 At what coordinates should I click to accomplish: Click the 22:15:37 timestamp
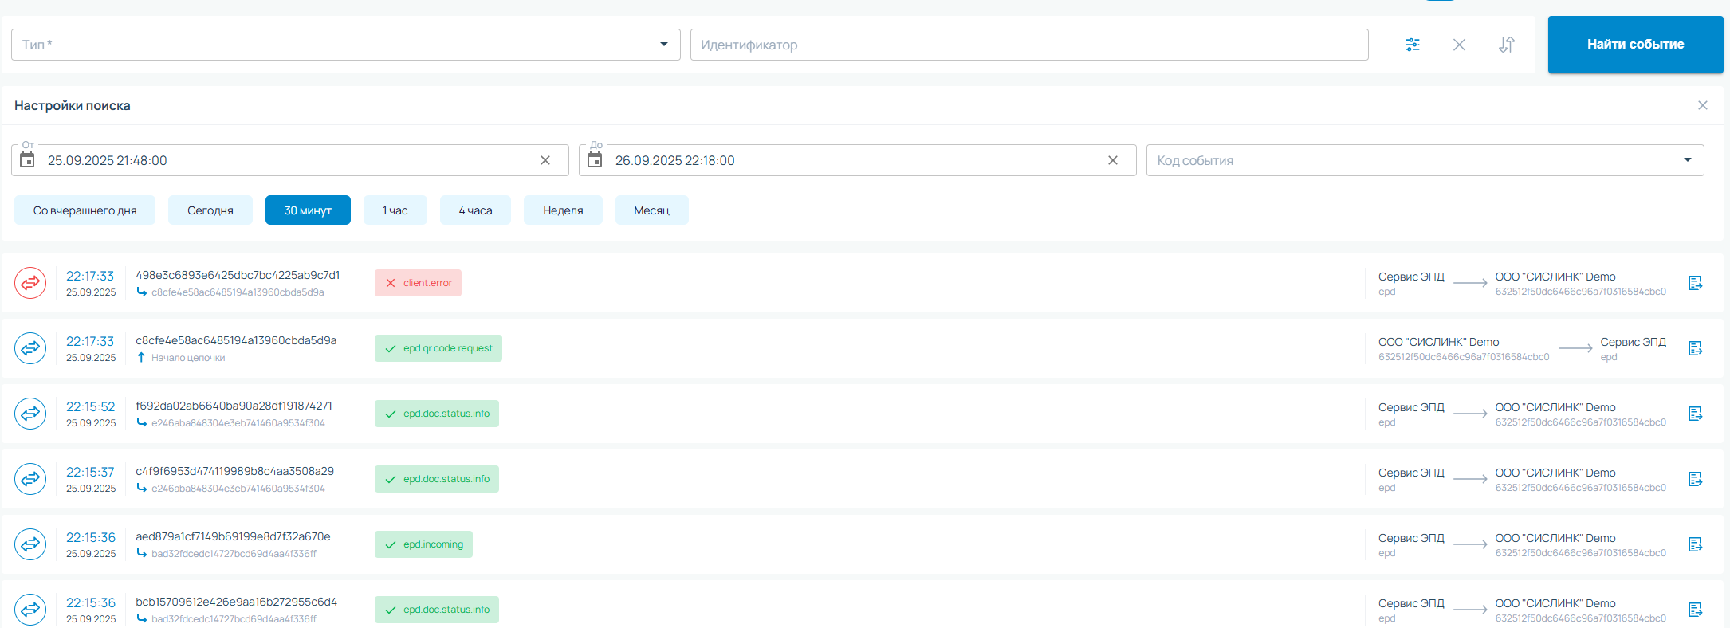[90, 472]
